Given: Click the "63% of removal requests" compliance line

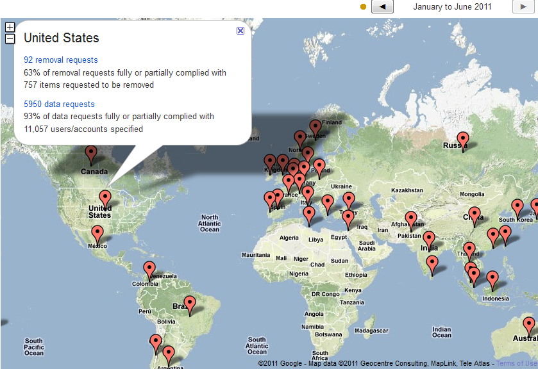Looking at the screenshot, I should coord(125,72).
